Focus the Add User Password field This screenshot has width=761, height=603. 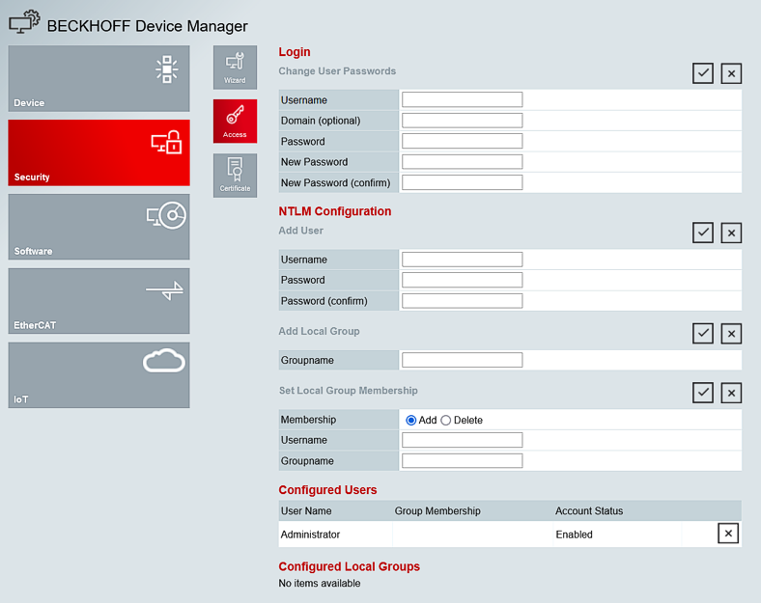point(462,280)
